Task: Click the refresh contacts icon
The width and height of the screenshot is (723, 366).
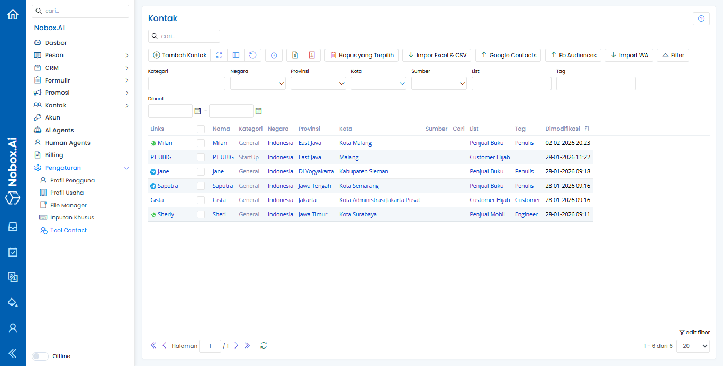Action: pos(219,55)
